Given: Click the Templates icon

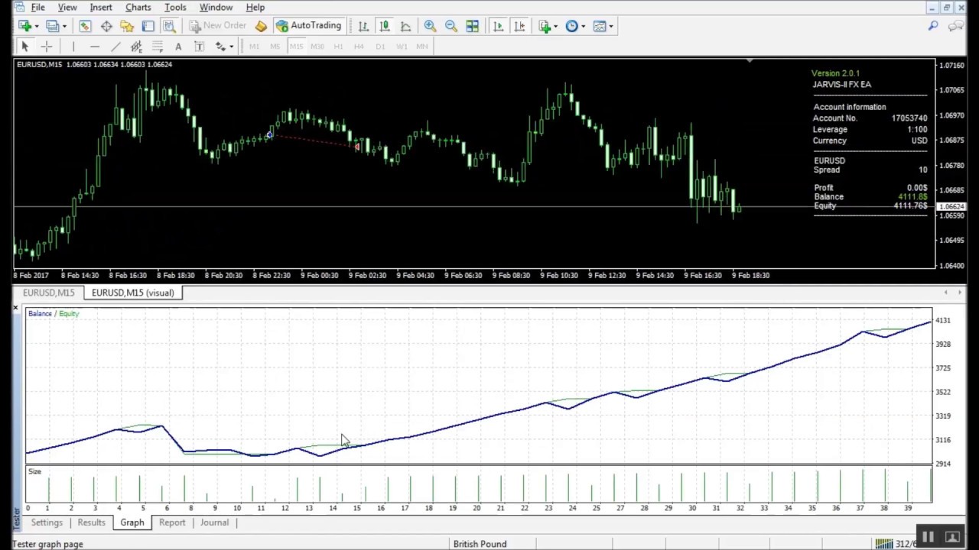Looking at the screenshot, I should (x=600, y=26).
